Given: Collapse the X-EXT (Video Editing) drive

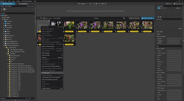Looking at the screenshot, I should pyautogui.click(x=4, y=46).
